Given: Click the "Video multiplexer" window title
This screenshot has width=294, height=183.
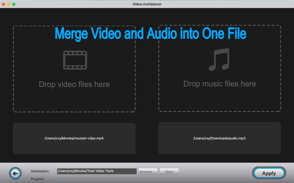Looking at the screenshot, I should pyautogui.click(x=147, y=4).
